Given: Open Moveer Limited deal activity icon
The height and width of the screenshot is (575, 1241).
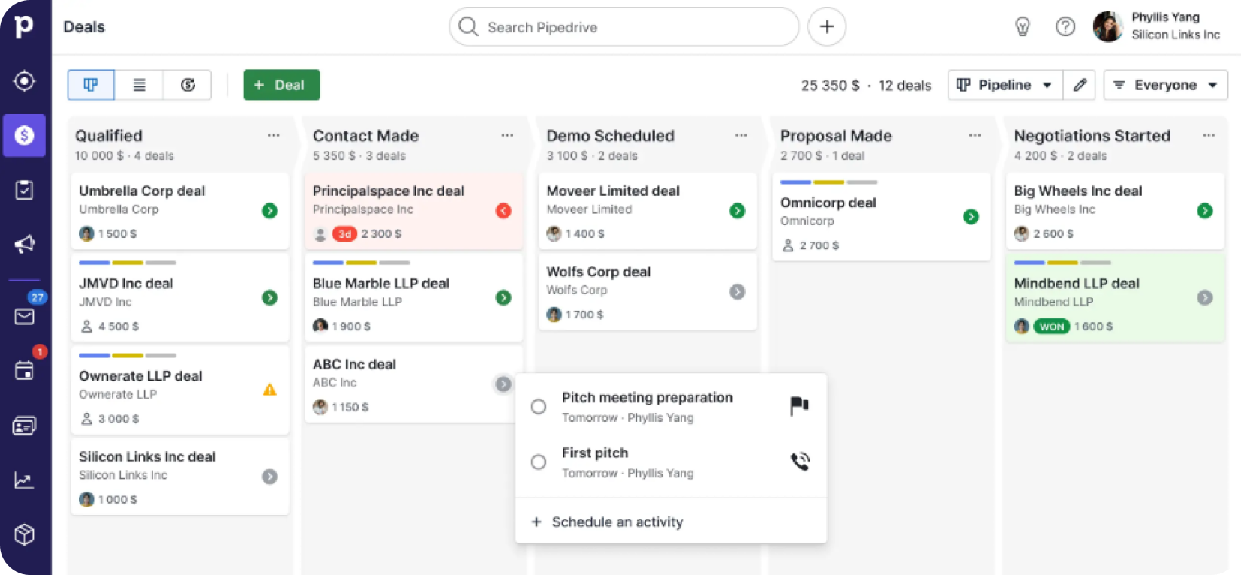Looking at the screenshot, I should 738,211.
